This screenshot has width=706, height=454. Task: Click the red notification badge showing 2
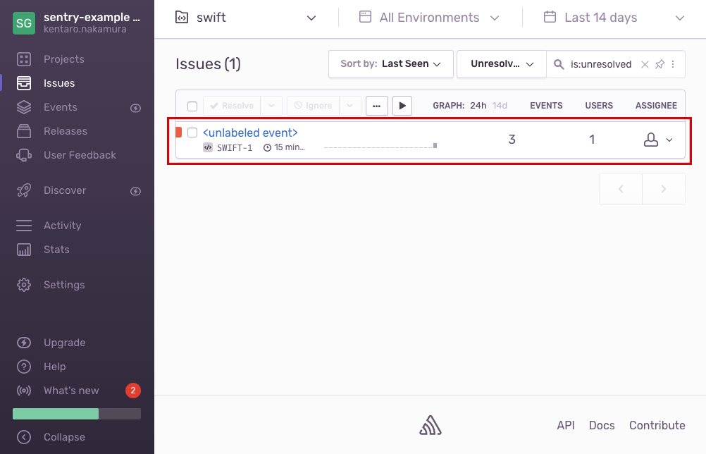[x=133, y=391]
